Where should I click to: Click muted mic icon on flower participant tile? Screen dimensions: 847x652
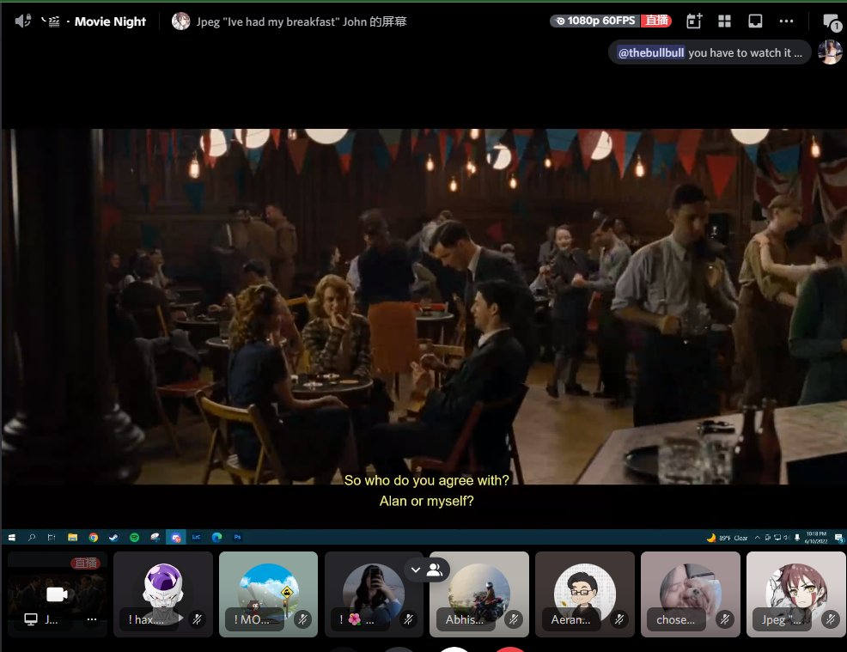[x=408, y=619]
